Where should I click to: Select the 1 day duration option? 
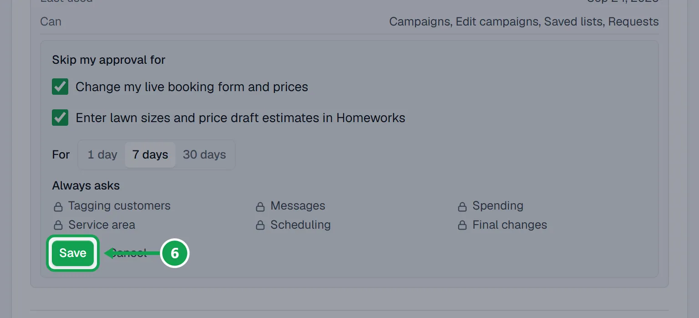click(x=102, y=155)
